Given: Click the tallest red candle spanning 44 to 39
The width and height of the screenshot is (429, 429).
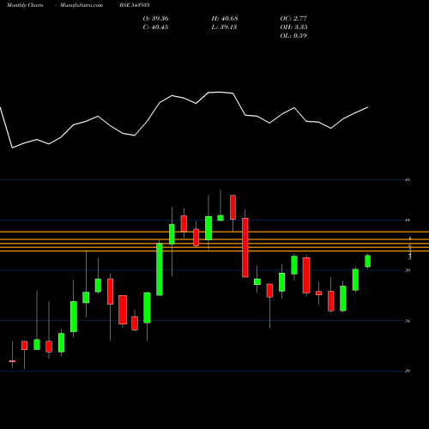Looking at the screenshot, I should click(x=245, y=248).
